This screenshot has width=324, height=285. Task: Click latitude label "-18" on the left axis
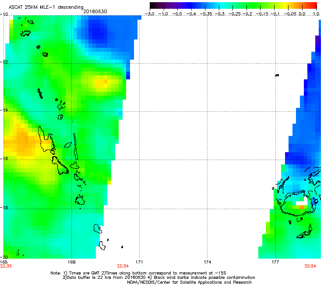4,207
